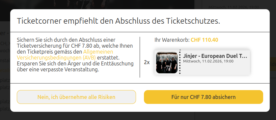276x120 pixels.
Task: Click the insurance description paragraph text
Action: point(75,55)
